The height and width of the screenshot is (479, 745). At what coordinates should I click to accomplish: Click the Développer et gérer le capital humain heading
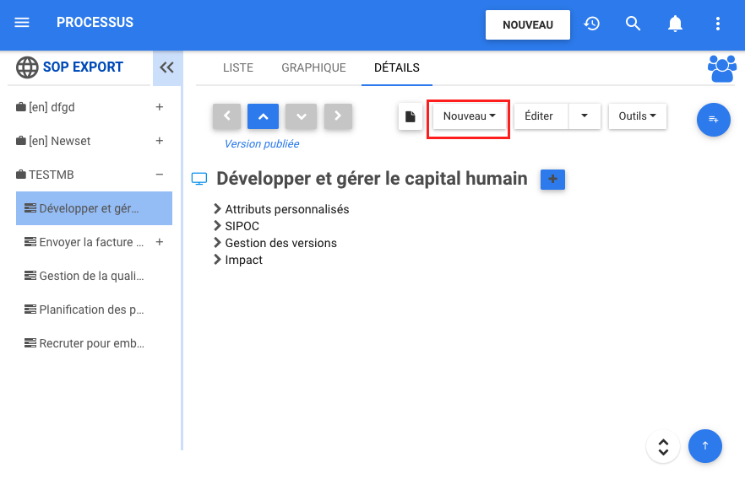coord(372,179)
